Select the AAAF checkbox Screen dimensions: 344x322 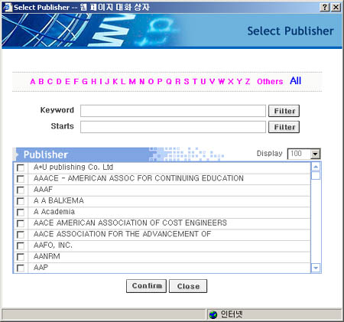21,190
